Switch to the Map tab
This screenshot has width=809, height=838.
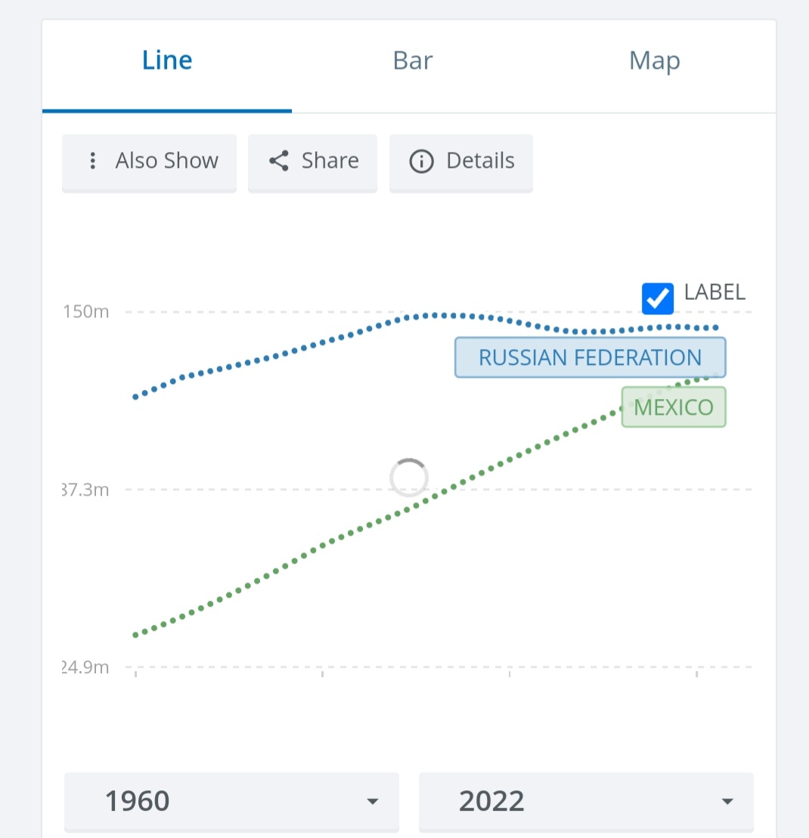coord(655,60)
